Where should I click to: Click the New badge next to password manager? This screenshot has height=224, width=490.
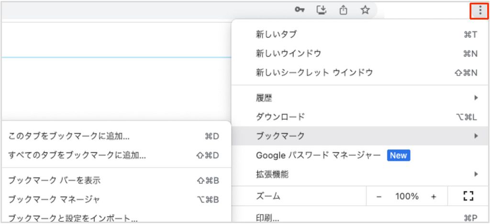click(x=399, y=155)
